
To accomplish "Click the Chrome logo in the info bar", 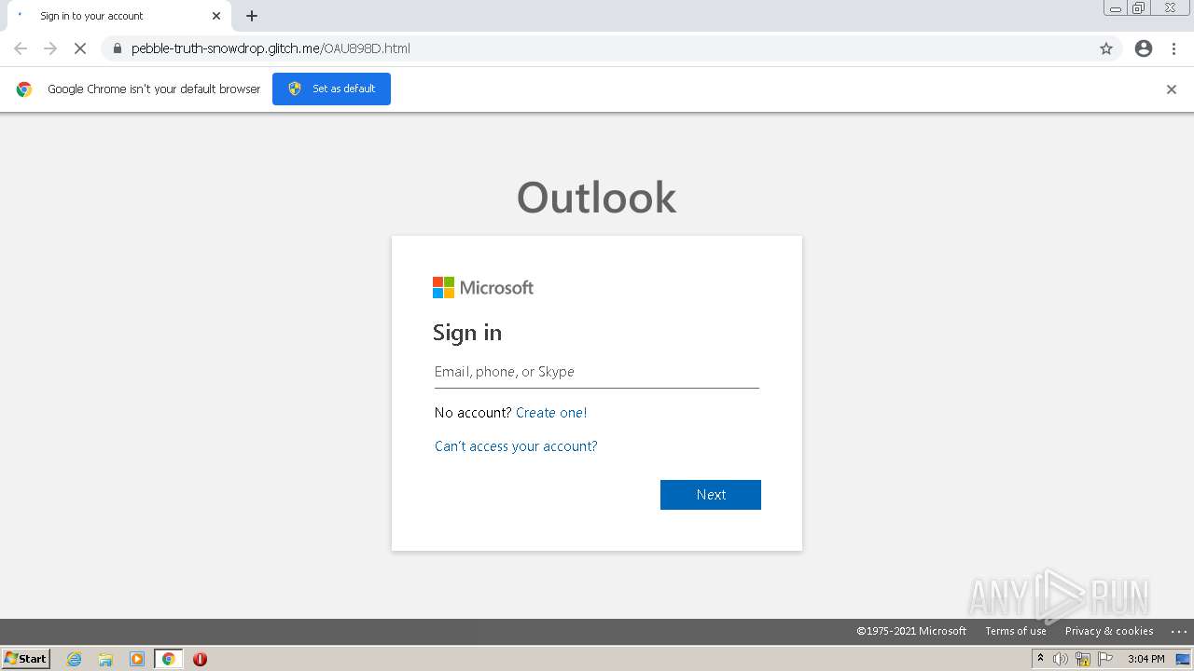I will pyautogui.click(x=24, y=89).
